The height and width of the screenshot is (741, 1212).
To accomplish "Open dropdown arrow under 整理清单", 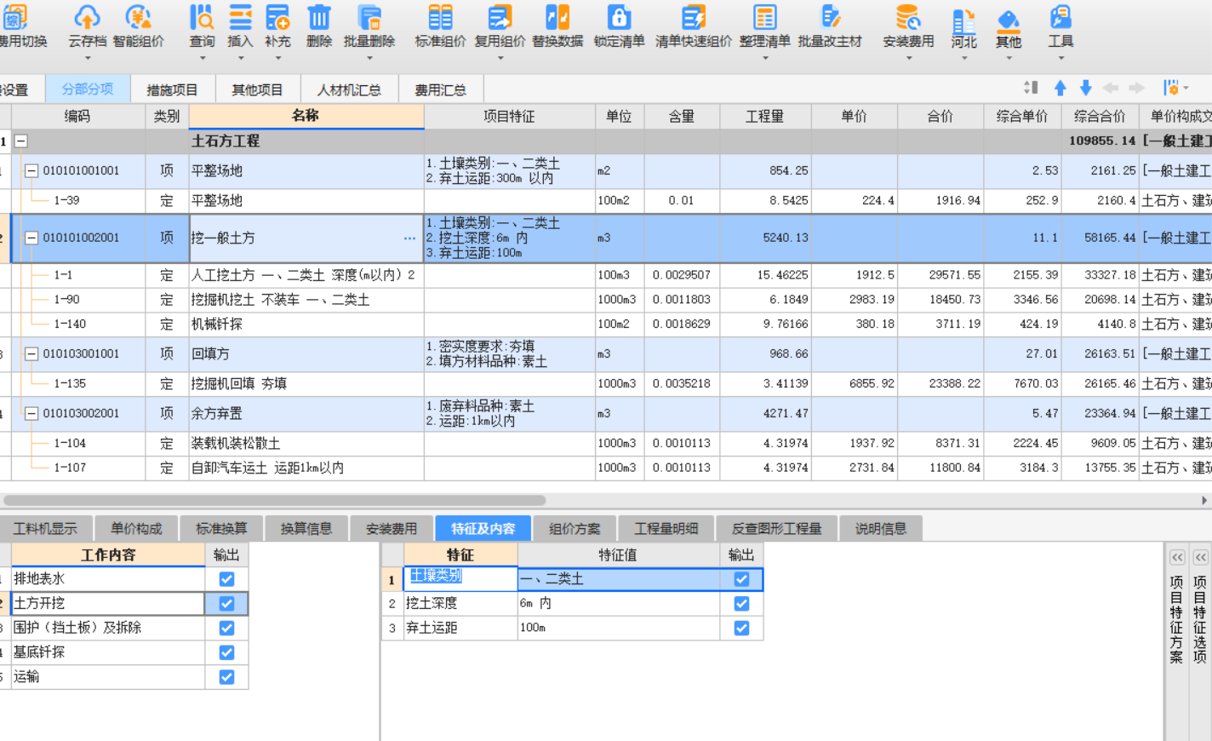I will tap(764, 58).
